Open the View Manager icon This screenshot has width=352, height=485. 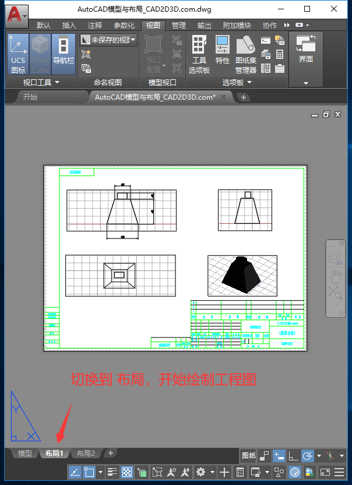86,68
